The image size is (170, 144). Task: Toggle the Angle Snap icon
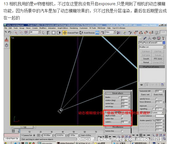[x=141, y=32]
